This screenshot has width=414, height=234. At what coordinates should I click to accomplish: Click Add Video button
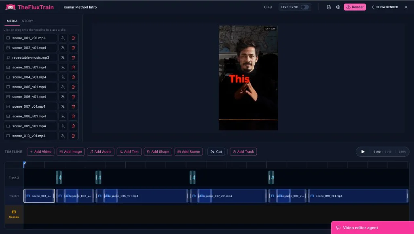click(x=41, y=152)
